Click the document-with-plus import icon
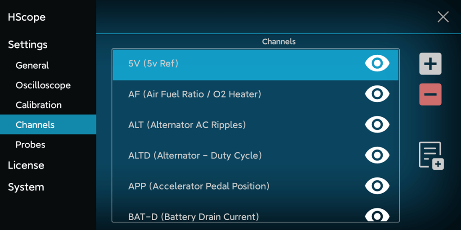Viewport: 461px width, 230px height. coord(431,155)
